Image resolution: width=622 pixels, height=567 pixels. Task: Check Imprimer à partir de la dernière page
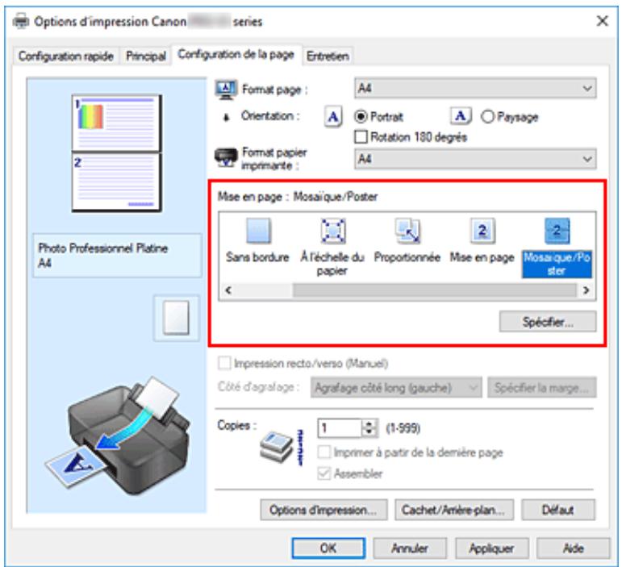click(x=324, y=452)
